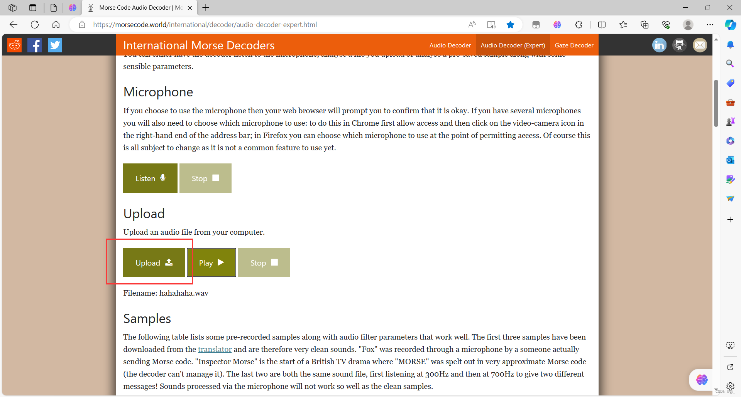
Task: Click the Upload audio file button
Action: pos(154,262)
